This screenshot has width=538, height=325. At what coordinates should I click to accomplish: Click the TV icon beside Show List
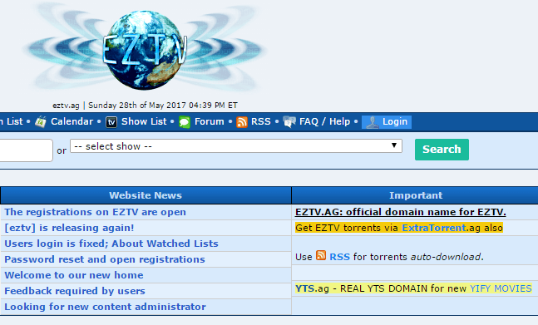click(111, 122)
